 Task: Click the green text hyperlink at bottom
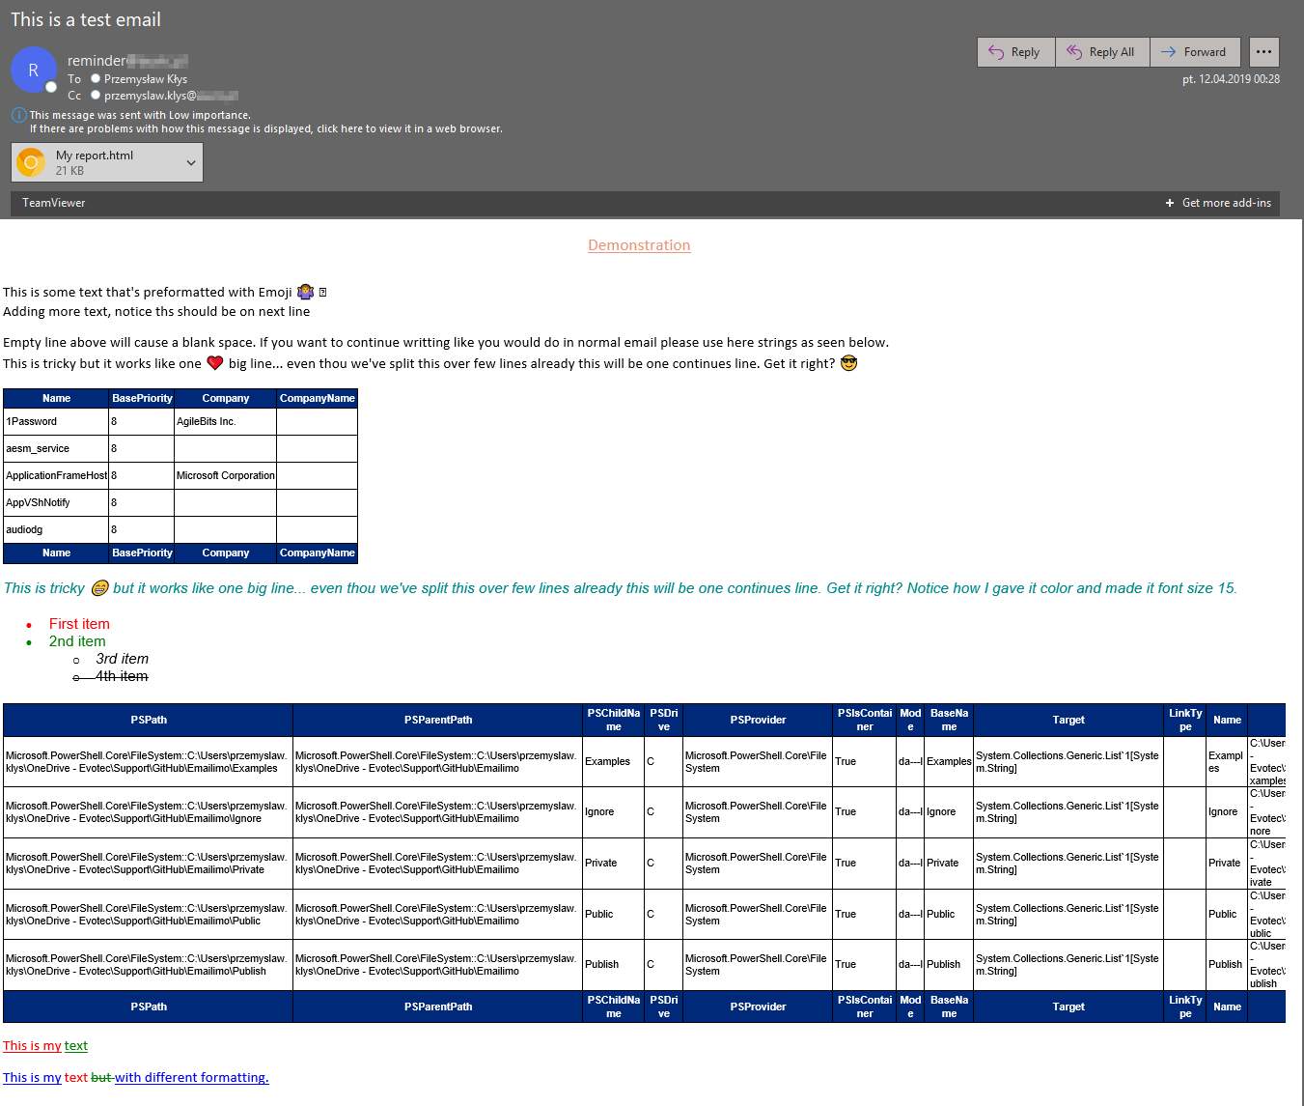point(75,1045)
